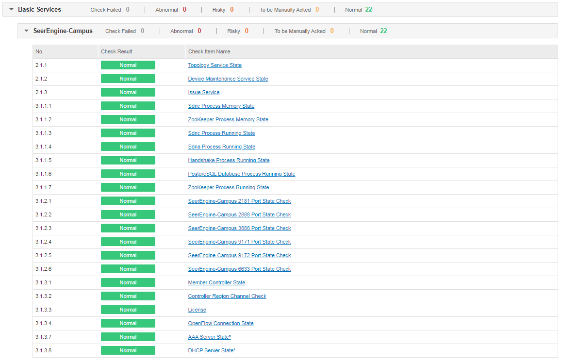Click Basic Services To be Manually Acked count
The image size is (561, 362).
coord(317,10)
